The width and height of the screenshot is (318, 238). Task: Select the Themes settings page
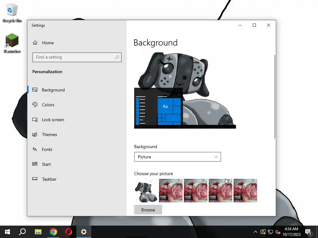[77, 134]
